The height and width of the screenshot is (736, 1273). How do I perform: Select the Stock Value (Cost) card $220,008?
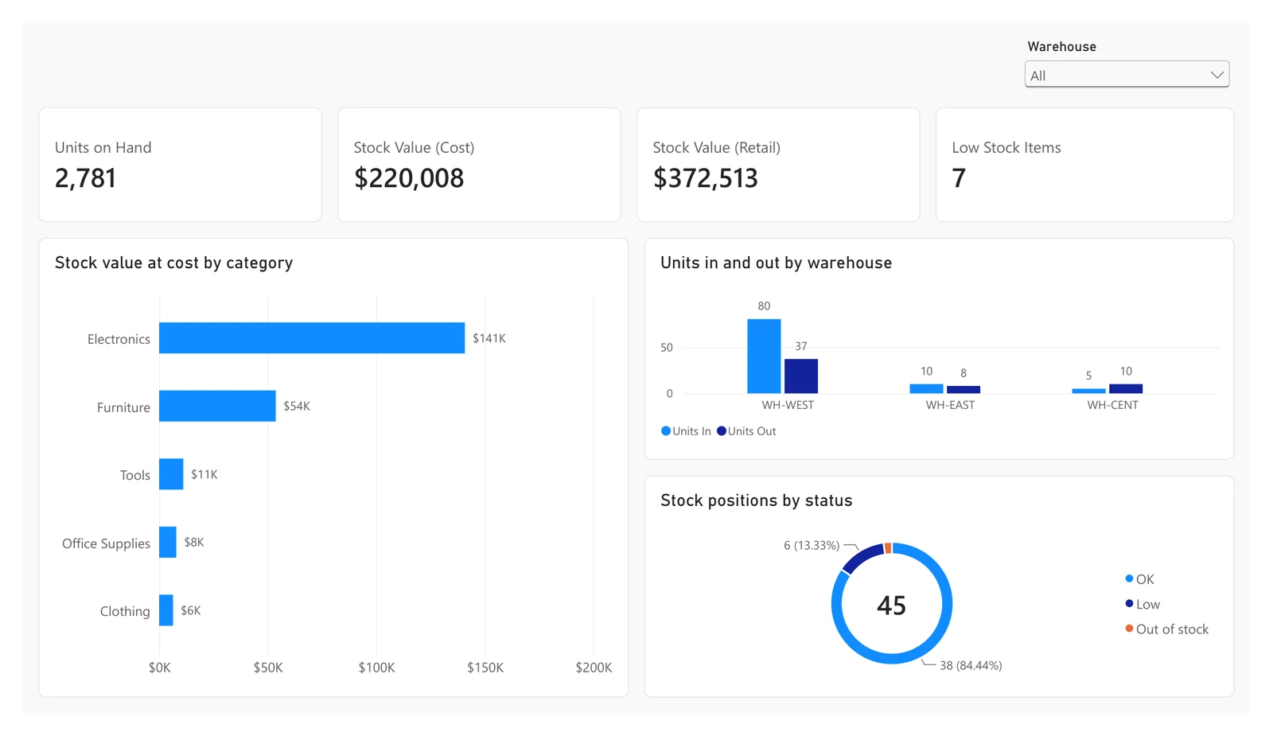(x=409, y=178)
